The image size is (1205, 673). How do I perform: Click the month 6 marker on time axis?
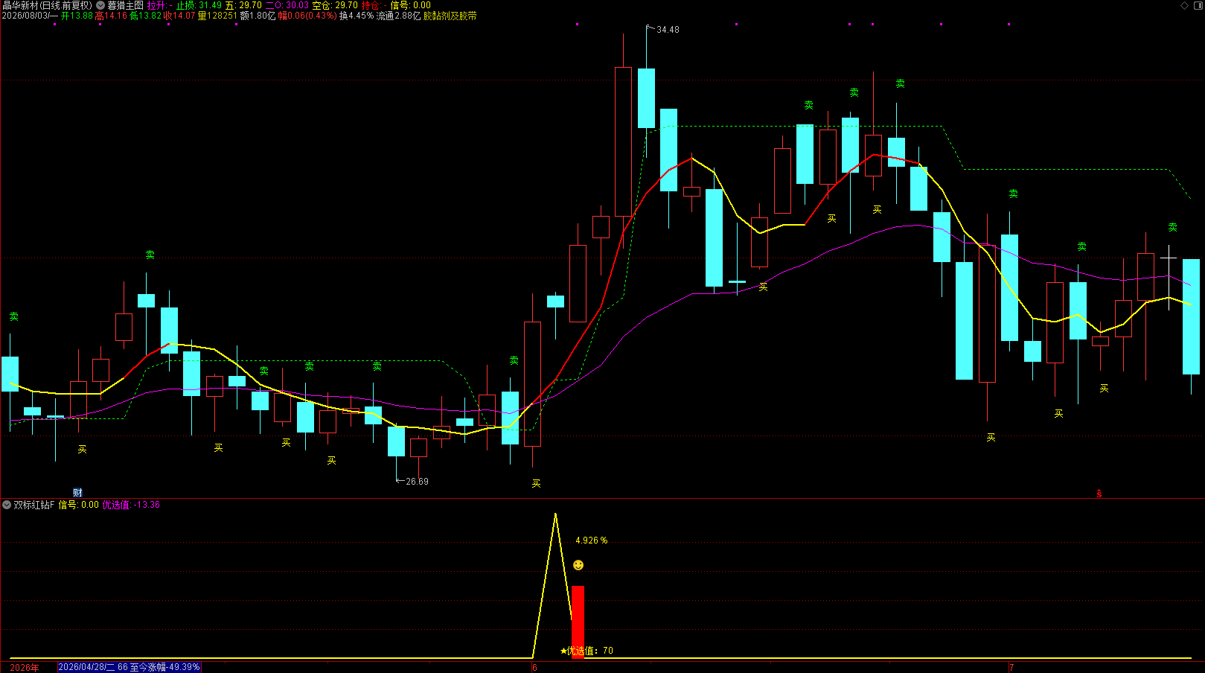click(x=534, y=667)
